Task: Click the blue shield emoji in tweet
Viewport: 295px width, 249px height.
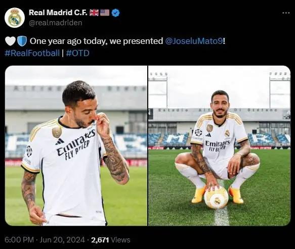Action: (22, 41)
